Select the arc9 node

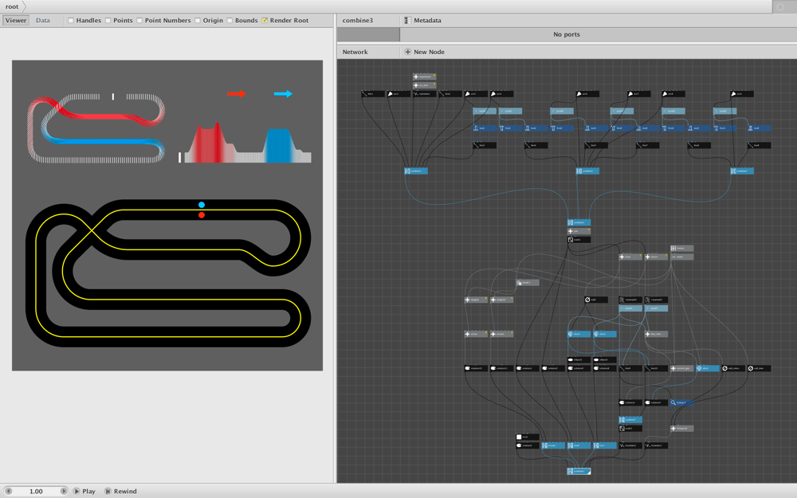742,94
